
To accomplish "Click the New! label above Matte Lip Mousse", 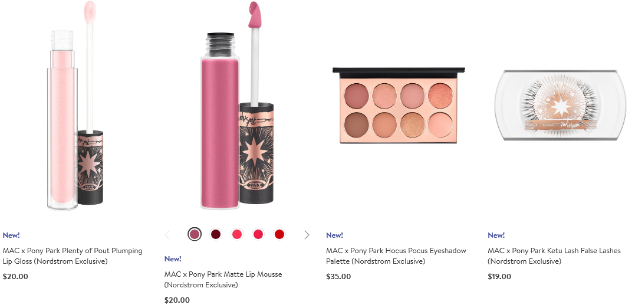I will pos(173,258).
